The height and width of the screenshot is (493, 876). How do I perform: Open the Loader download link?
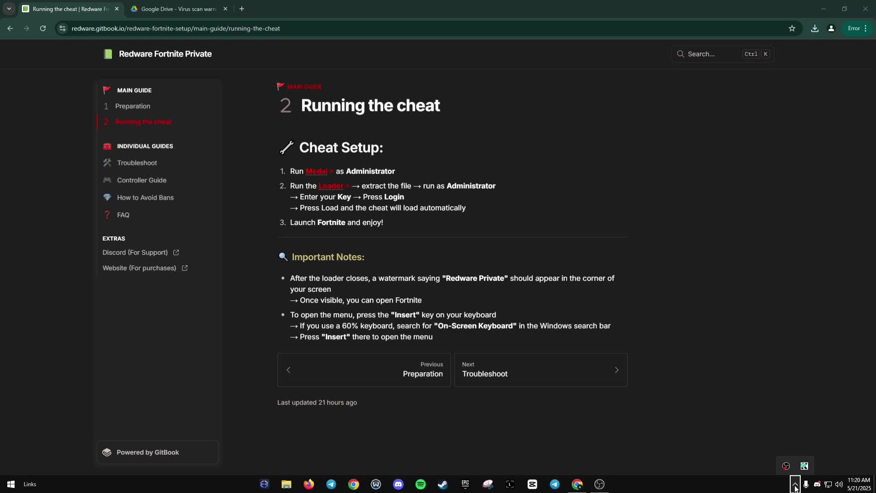(332, 186)
